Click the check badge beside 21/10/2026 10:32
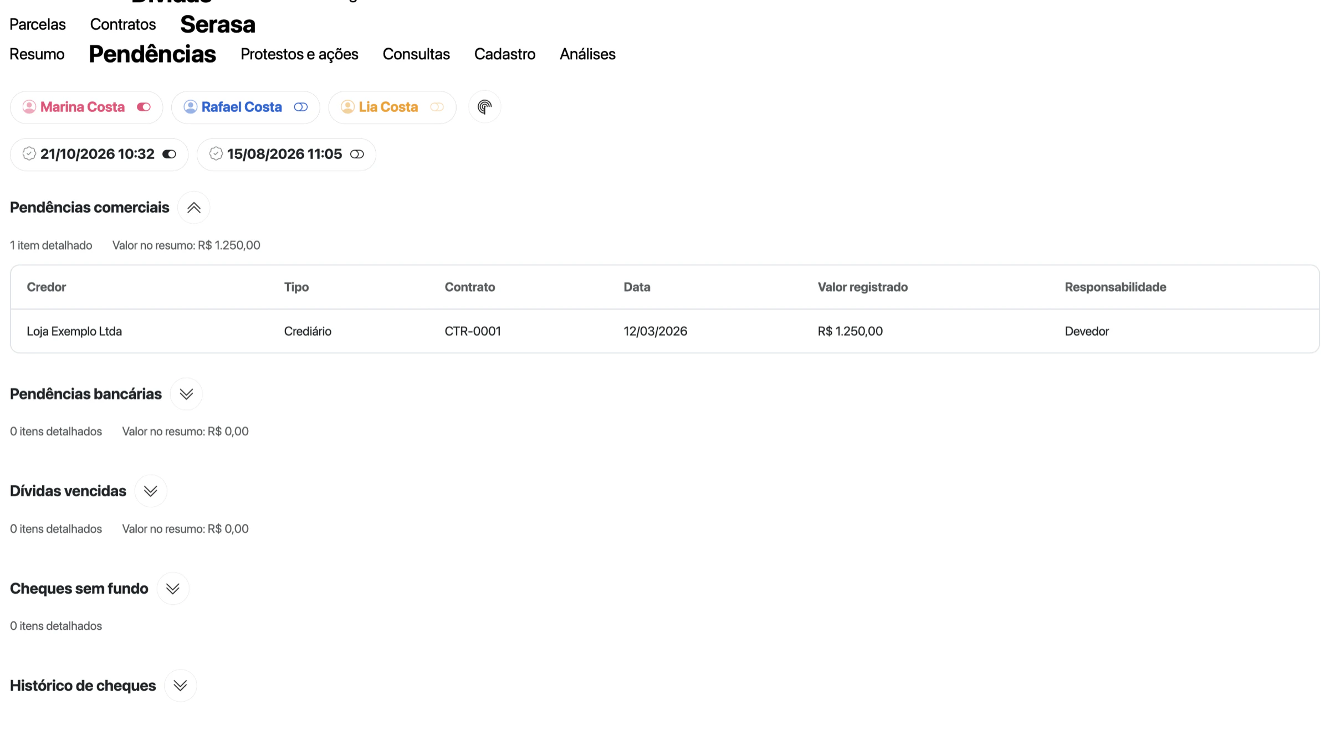Screen dimensions: 1330x746 click(x=29, y=154)
